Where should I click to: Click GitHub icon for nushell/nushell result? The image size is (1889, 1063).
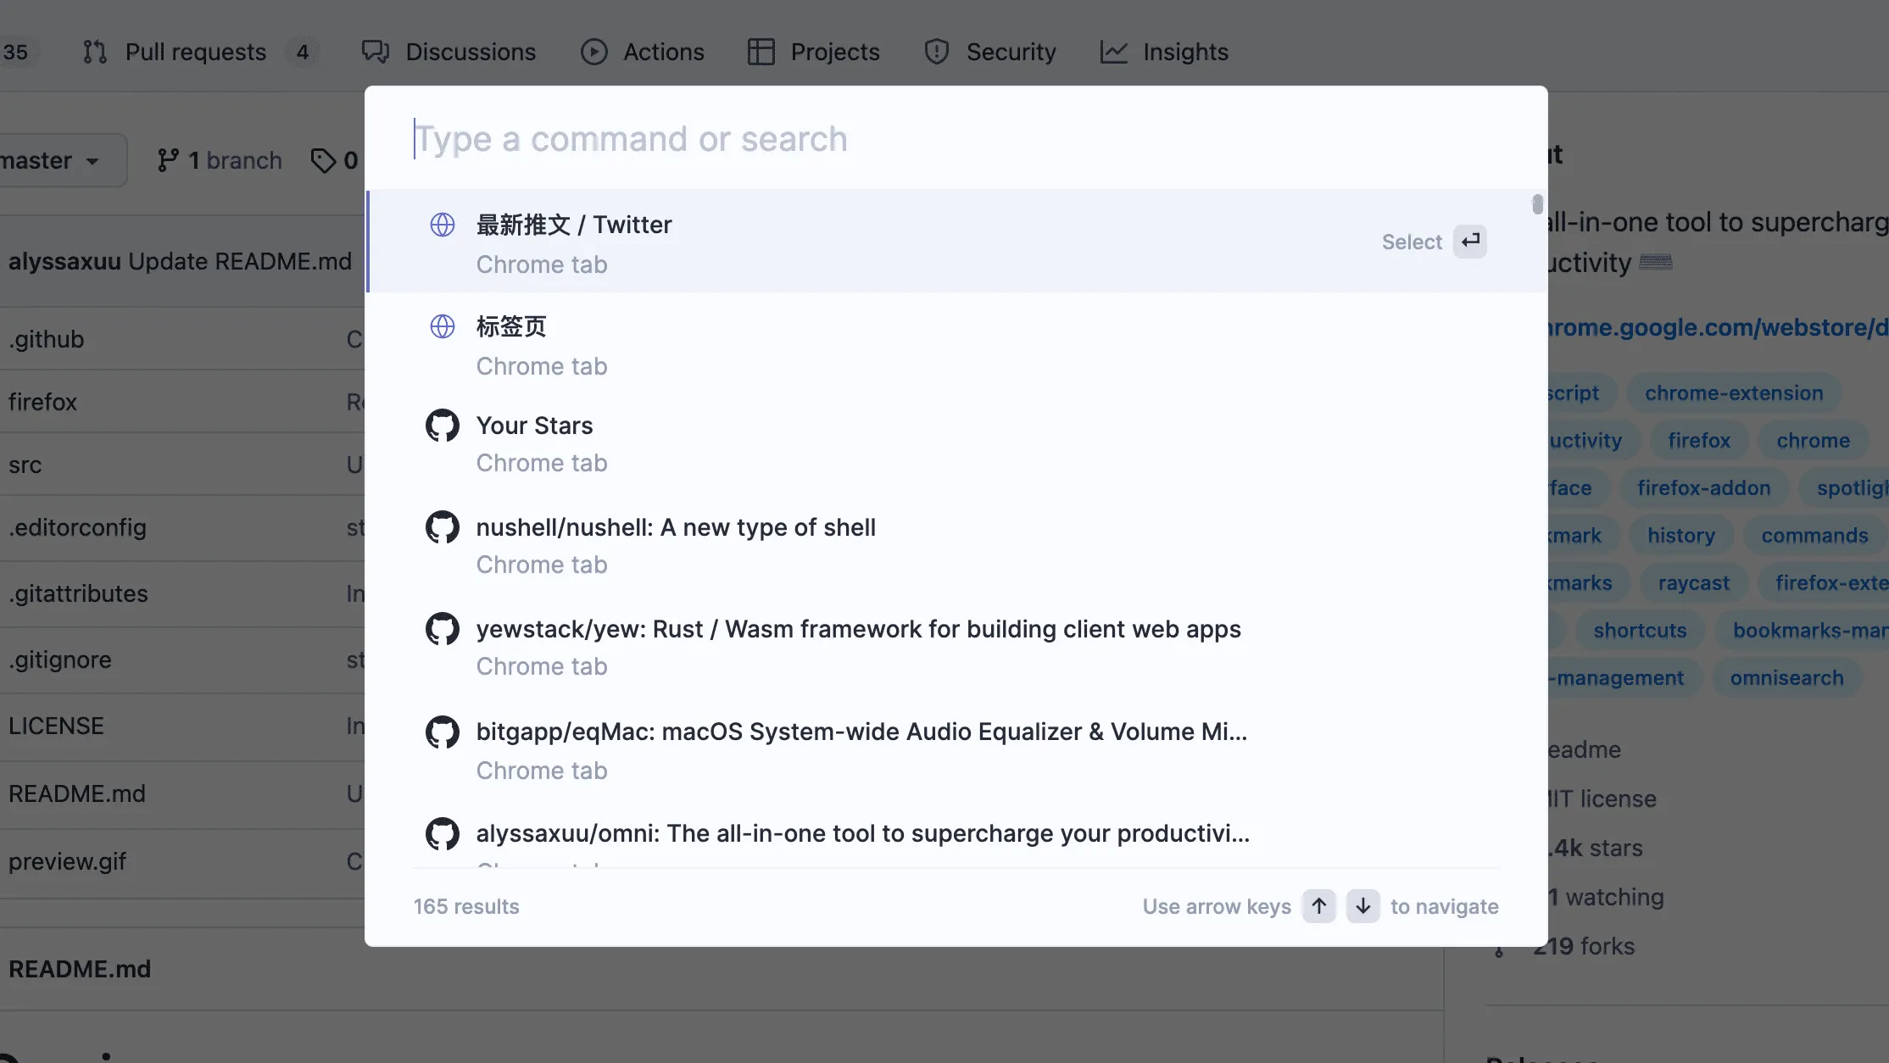443,527
